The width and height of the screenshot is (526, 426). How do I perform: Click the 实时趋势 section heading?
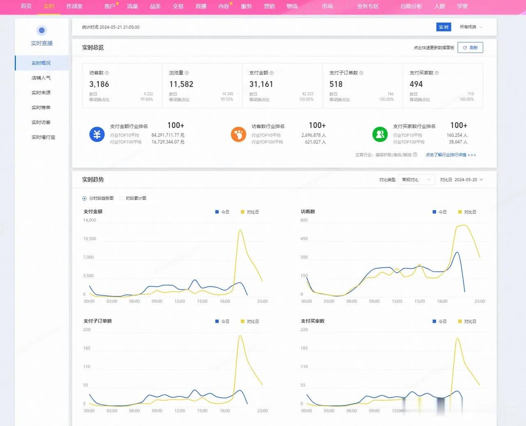[93, 180]
